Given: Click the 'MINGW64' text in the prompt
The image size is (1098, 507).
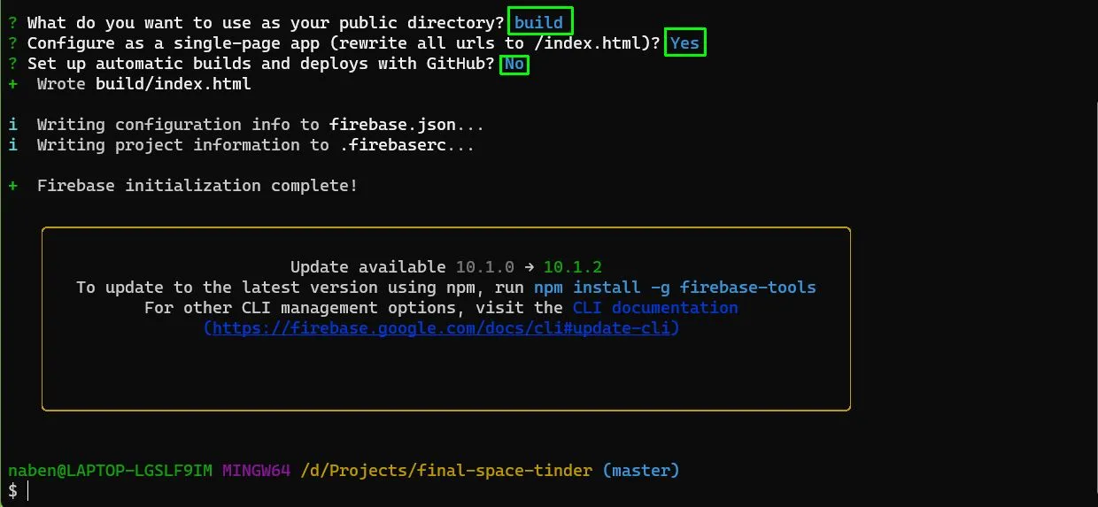Looking at the screenshot, I should [257, 471].
